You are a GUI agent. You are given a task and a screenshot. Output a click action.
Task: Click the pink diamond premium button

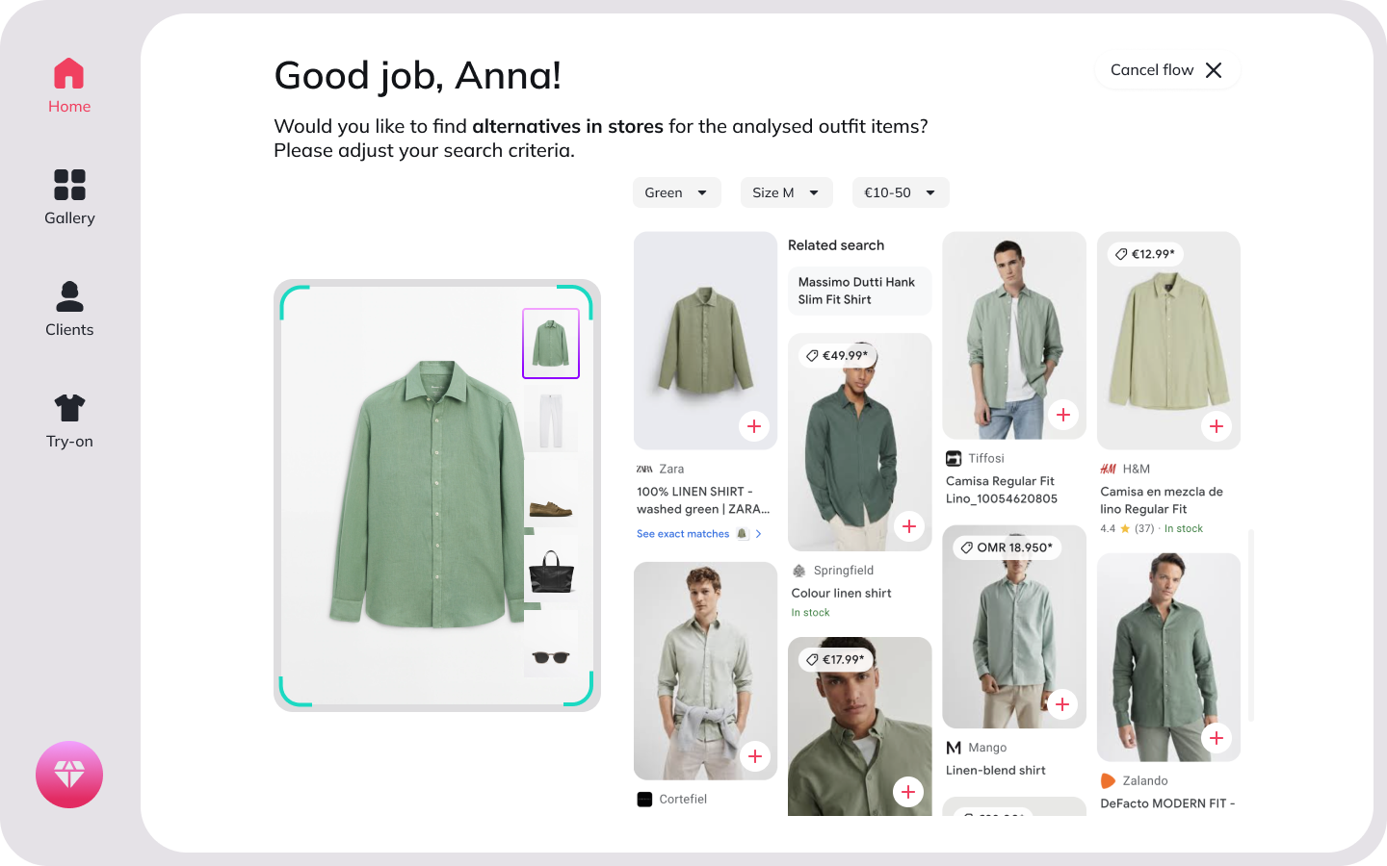click(x=69, y=775)
